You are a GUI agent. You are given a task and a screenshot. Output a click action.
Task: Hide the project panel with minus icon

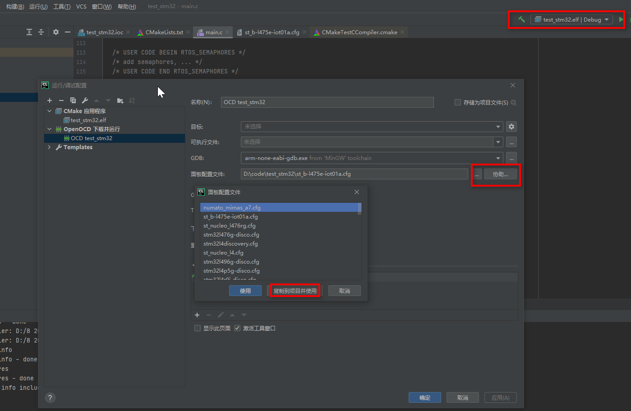[68, 32]
